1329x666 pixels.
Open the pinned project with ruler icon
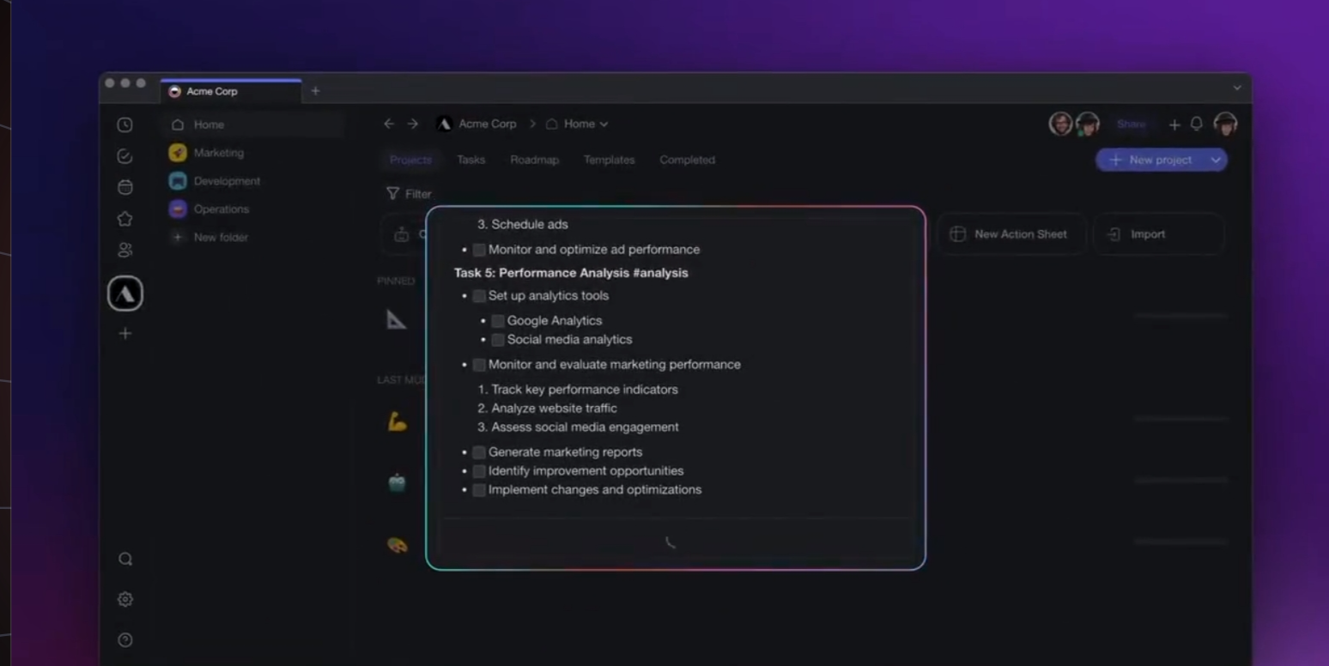(396, 319)
